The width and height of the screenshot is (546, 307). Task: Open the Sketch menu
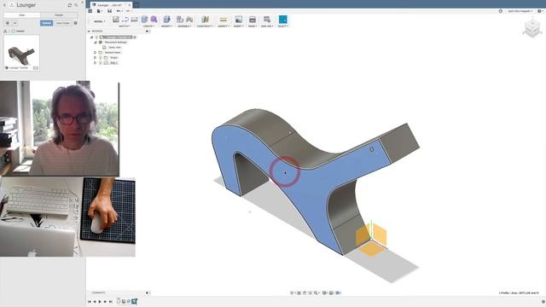[125, 26]
